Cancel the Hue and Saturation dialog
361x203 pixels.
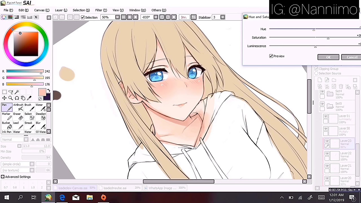pos(351,57)
